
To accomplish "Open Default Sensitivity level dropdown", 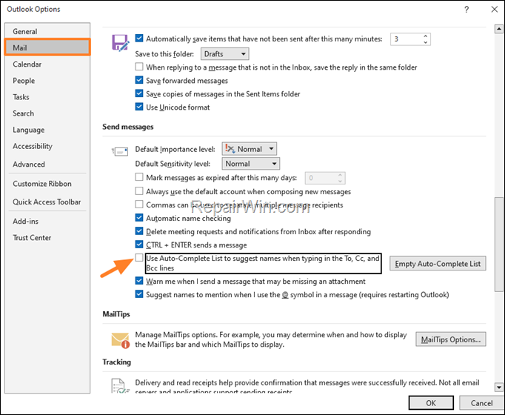I will (x=250, y=164).
